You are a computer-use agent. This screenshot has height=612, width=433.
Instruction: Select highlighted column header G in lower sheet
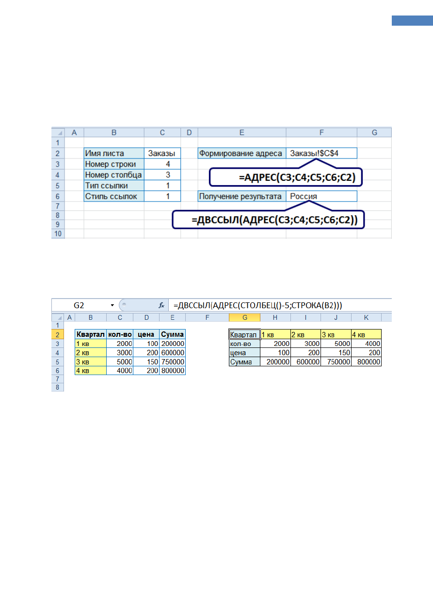pyautogui.click(x=244, y=317)
